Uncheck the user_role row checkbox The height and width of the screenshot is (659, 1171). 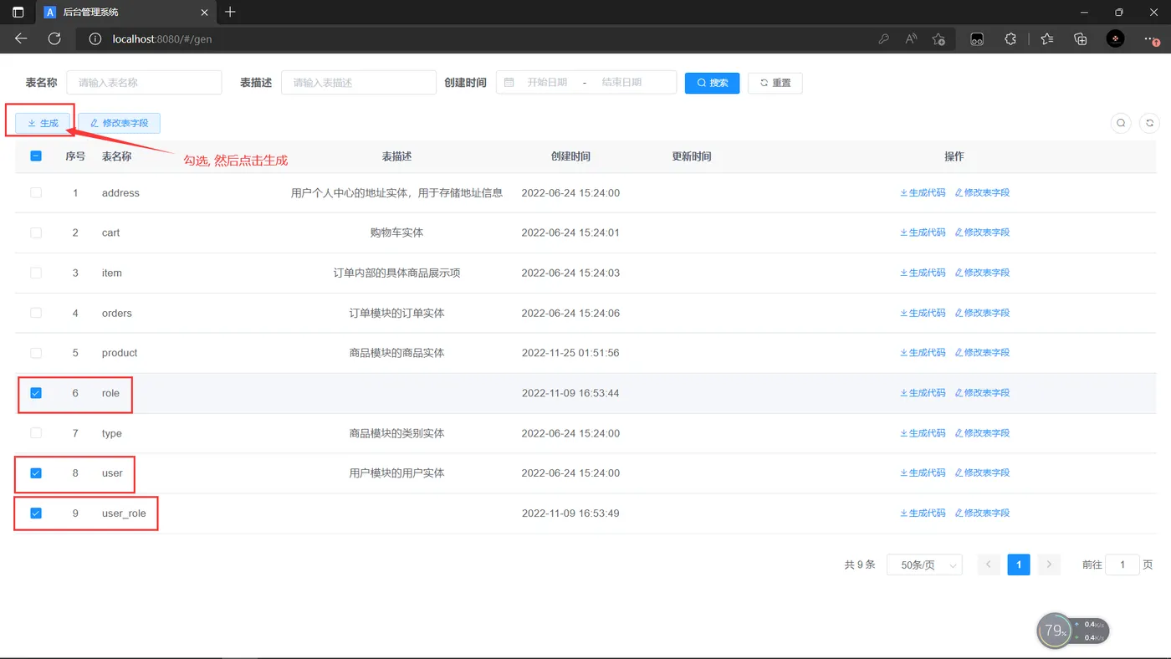coord(36,513)
